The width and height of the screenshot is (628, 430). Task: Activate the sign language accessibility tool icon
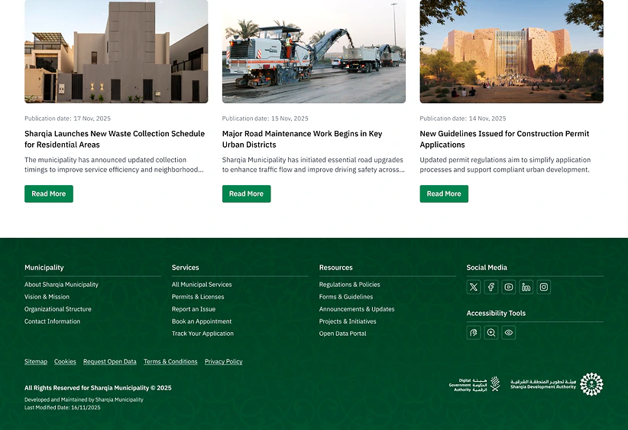click(474, 333)
